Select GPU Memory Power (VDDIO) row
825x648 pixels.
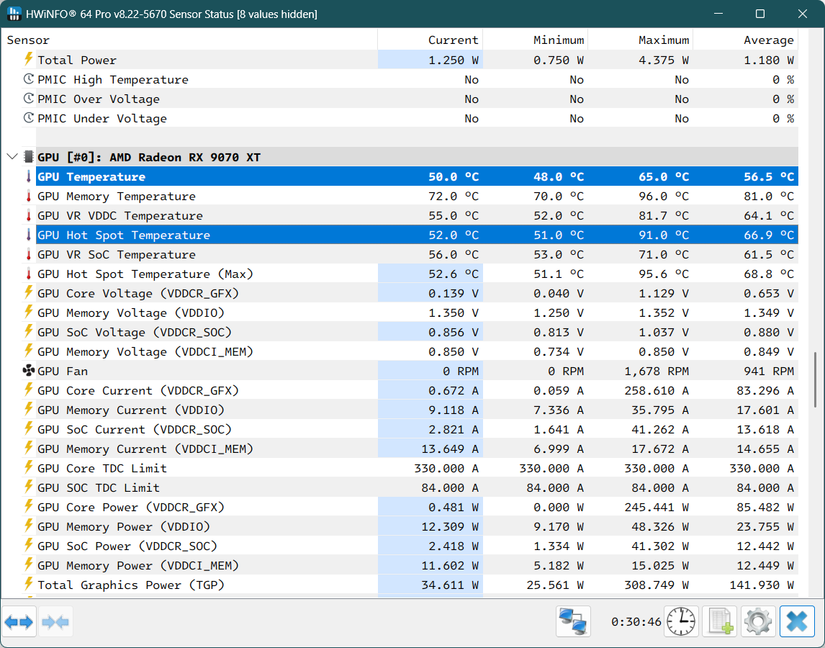418,527
